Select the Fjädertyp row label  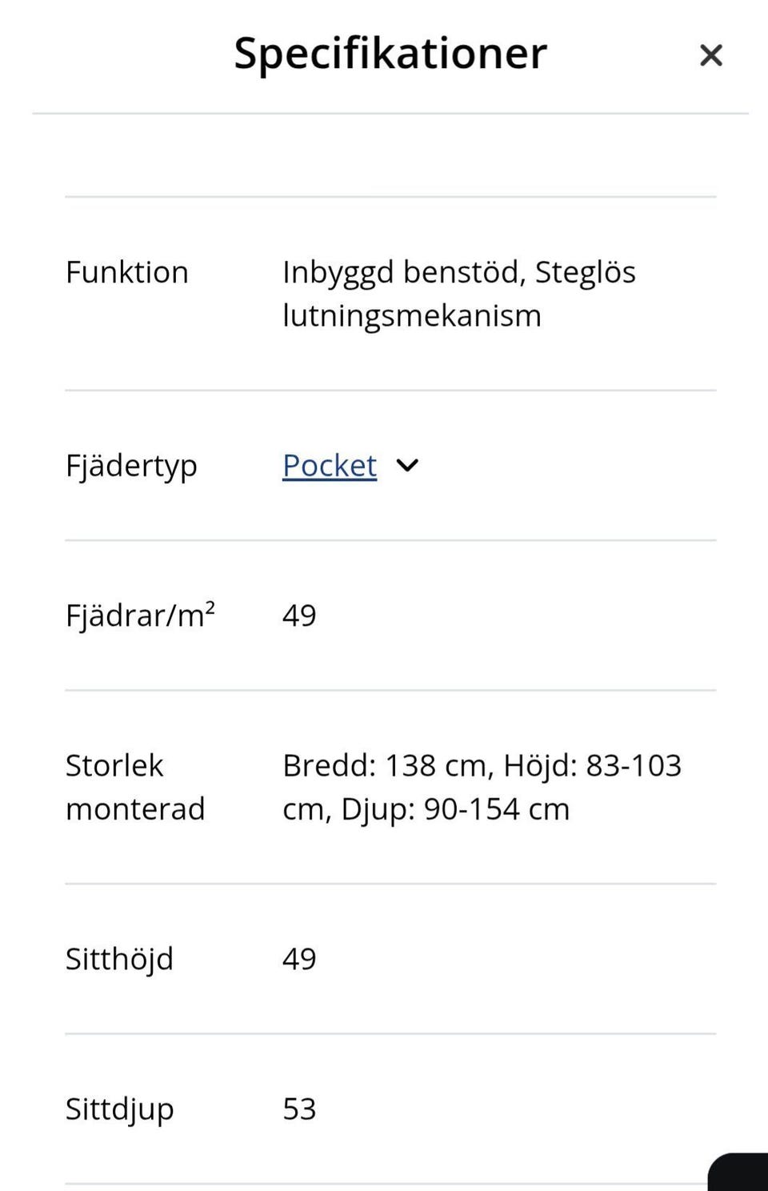[x=131, y=466]
